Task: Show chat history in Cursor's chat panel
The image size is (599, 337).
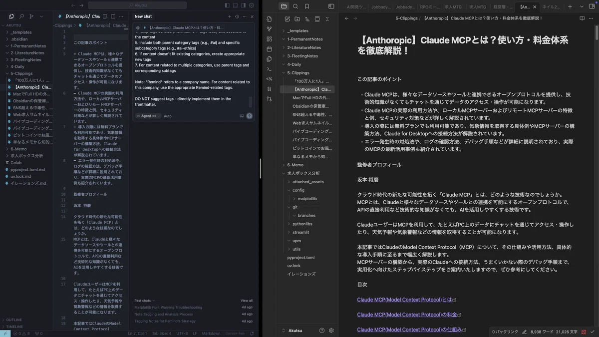Action: [237, 16]
